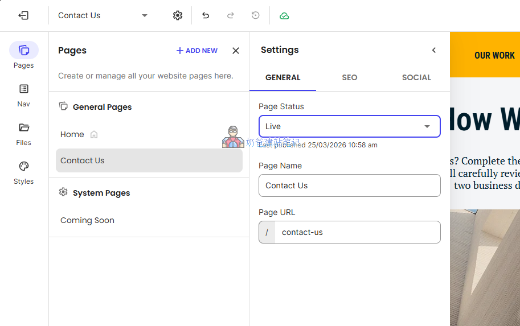This screenshot has height=326, width=520.
Task: Open the revision history icon
Action: (256, 15)
